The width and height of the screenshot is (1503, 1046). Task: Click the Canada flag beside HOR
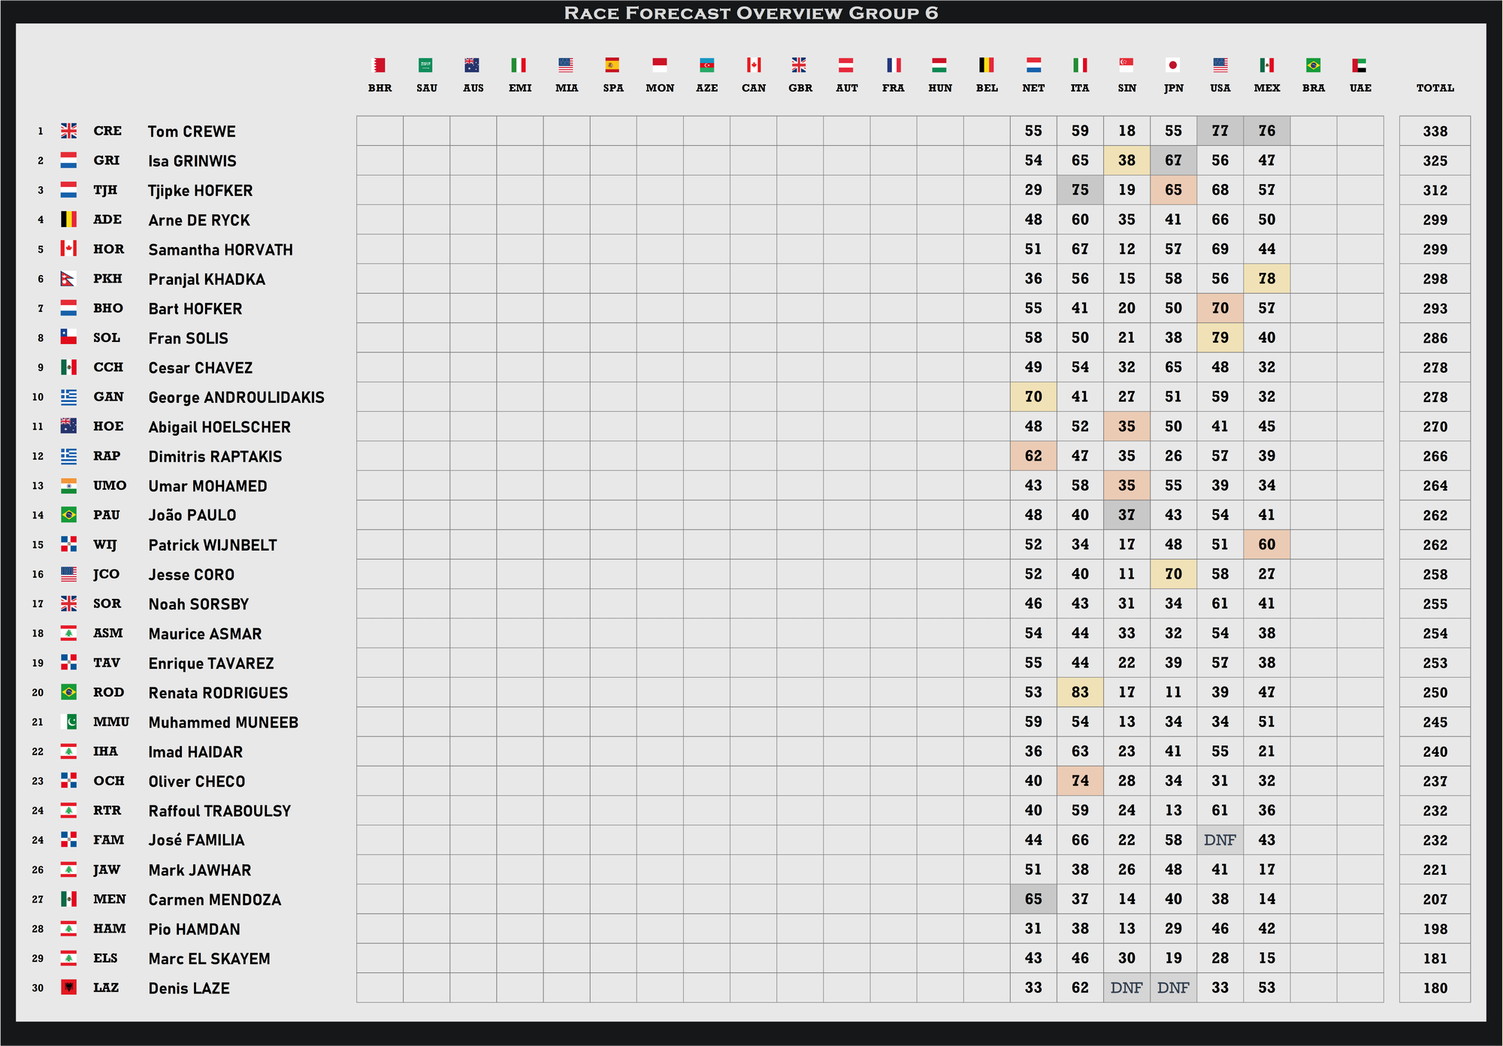pos(68,249)
